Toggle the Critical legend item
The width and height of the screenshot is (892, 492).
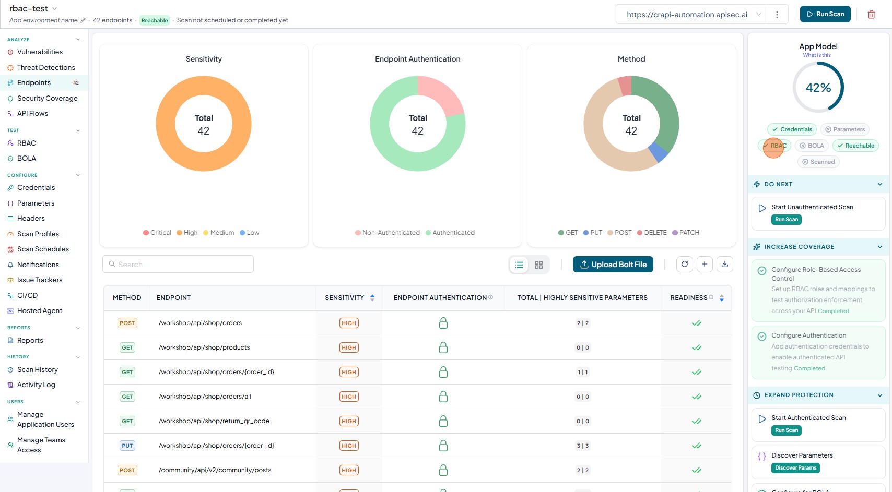click(157, 233)
